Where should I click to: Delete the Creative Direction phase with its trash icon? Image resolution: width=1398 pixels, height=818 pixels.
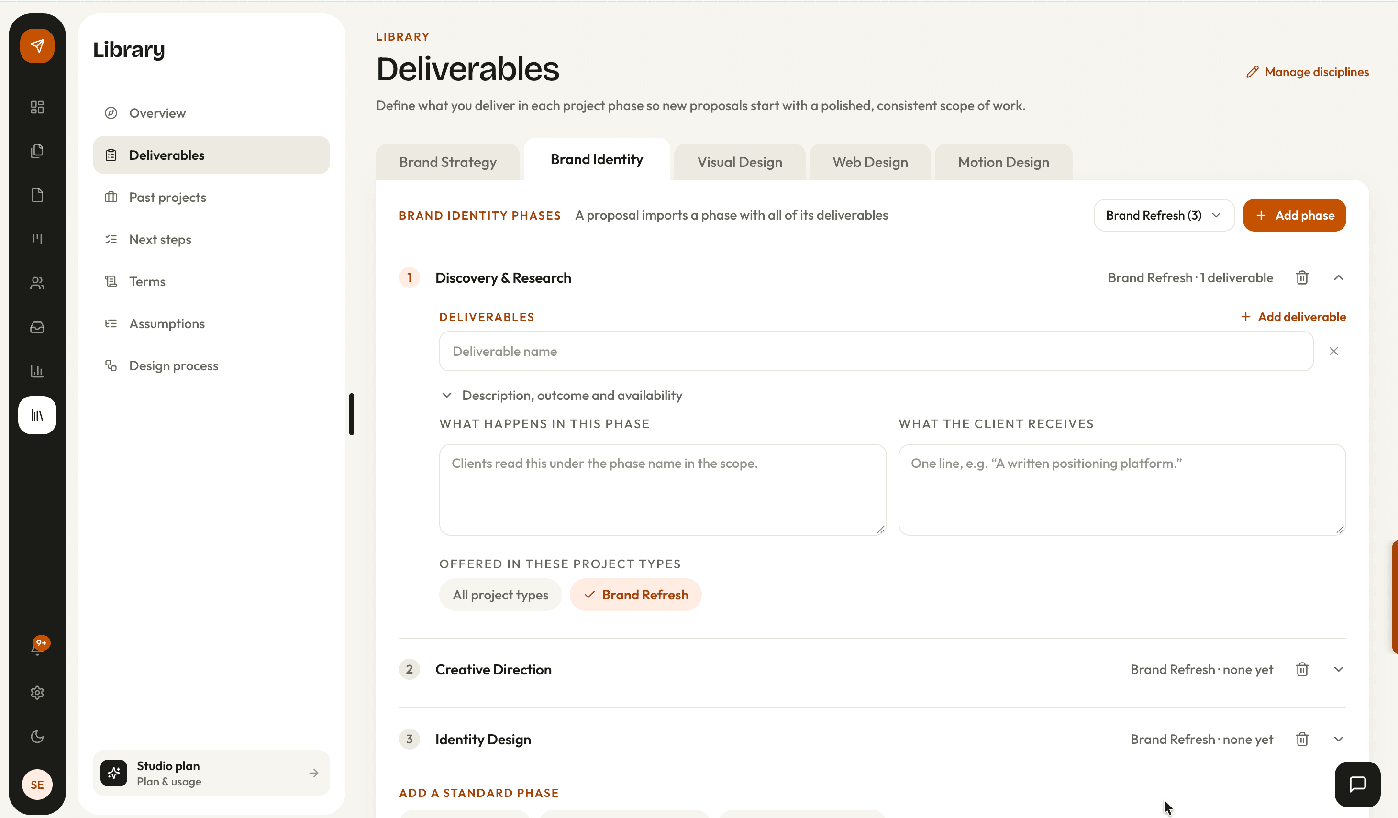1302,669
